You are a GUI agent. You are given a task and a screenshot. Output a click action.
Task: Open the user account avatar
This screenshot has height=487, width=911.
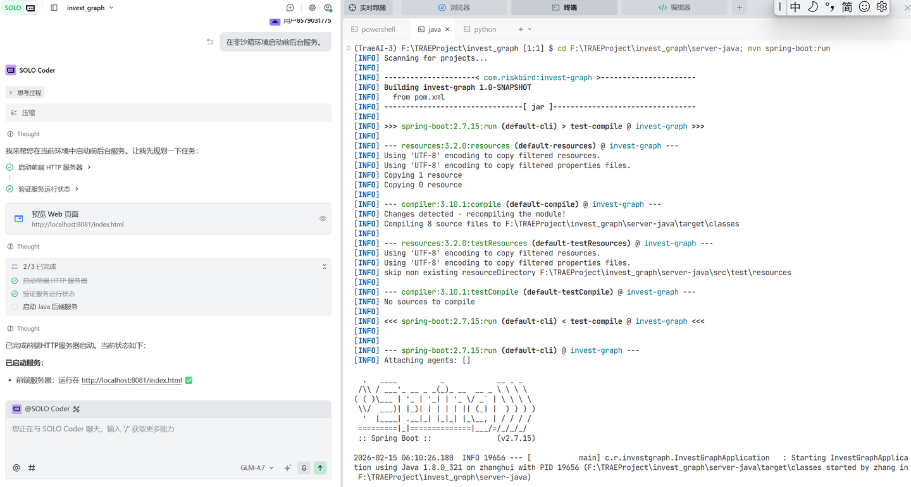pyautogui.click(x=328, y=8)
